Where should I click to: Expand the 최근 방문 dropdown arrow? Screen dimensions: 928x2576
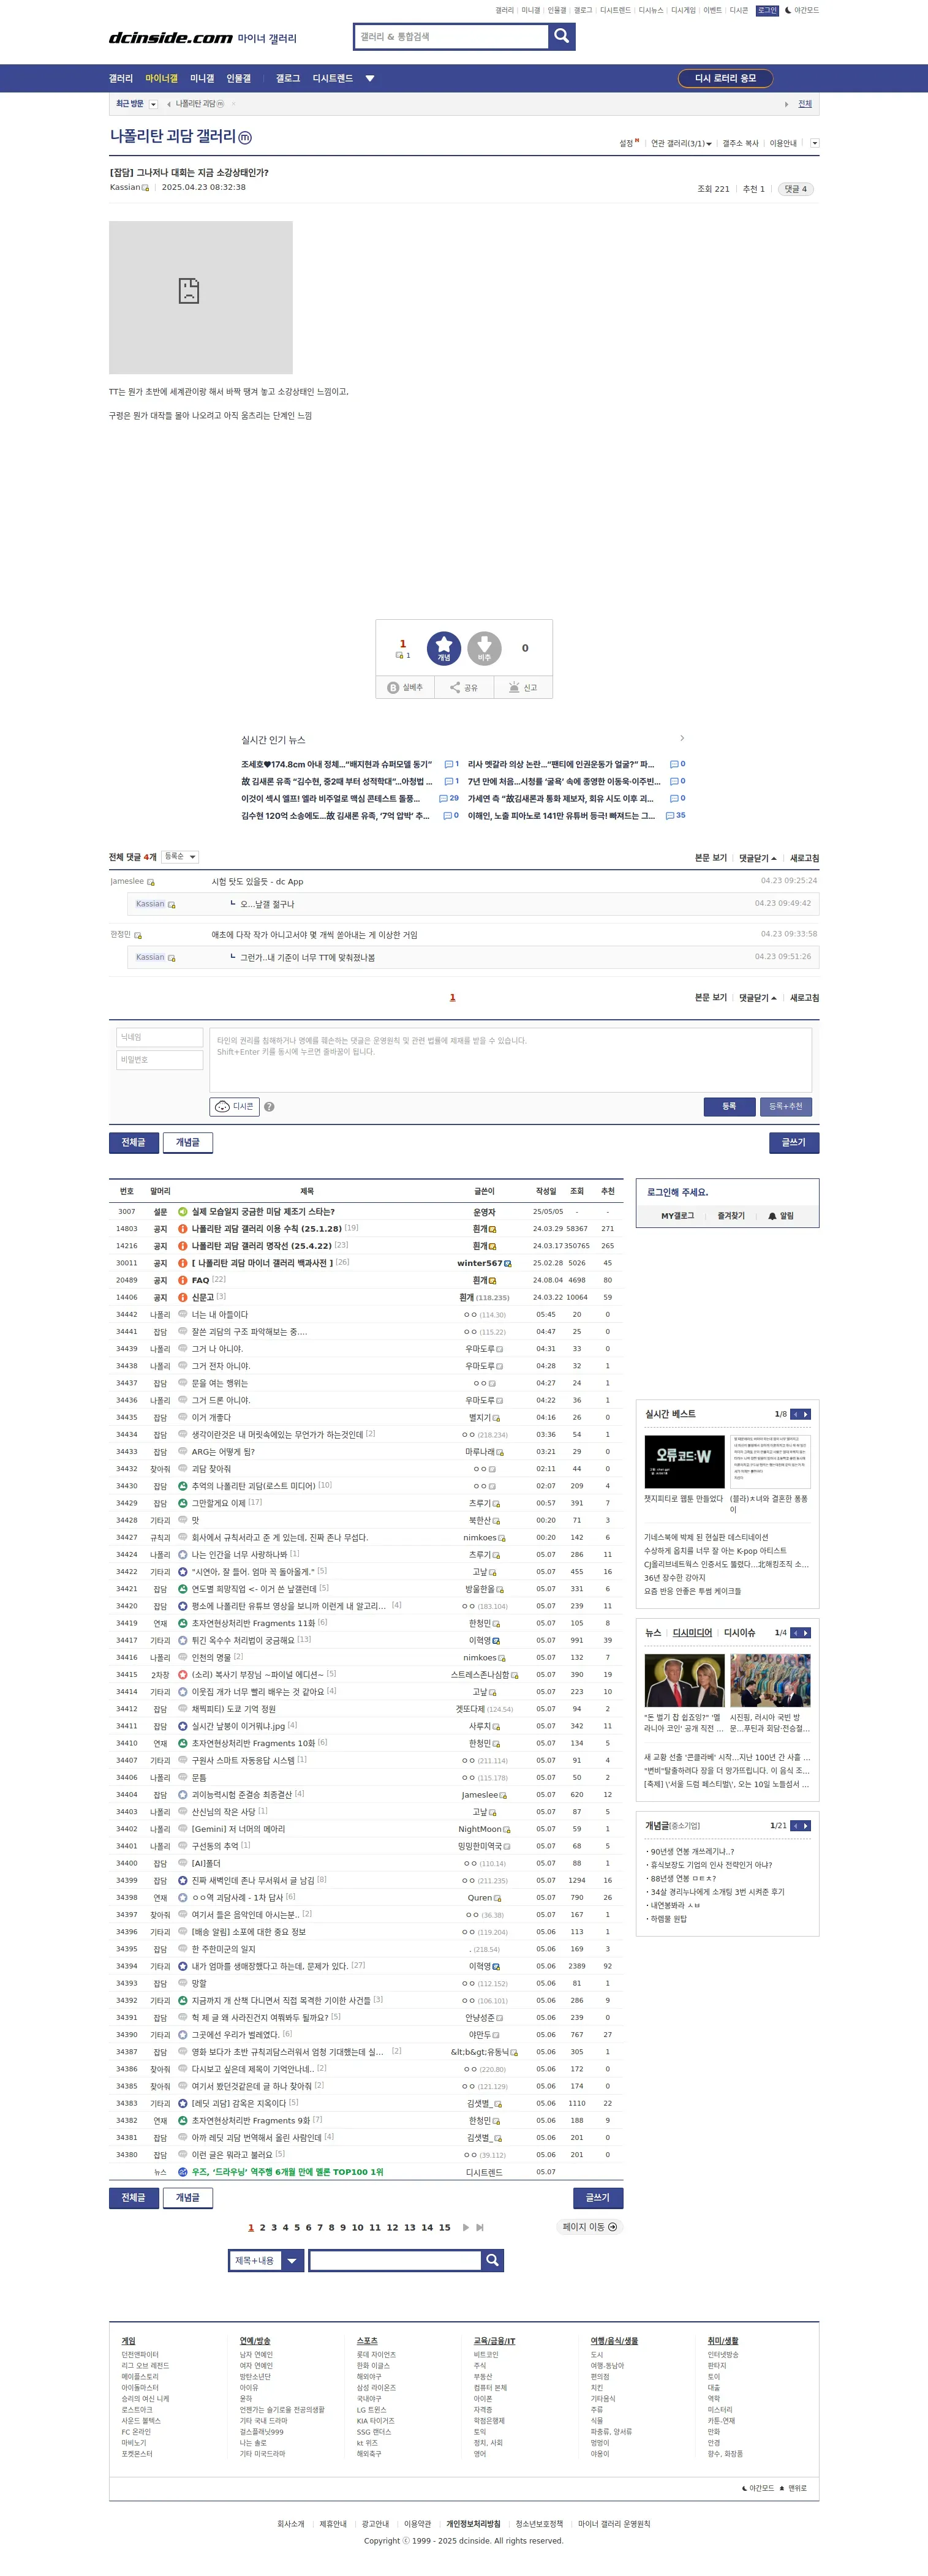[x=153, y=104]
